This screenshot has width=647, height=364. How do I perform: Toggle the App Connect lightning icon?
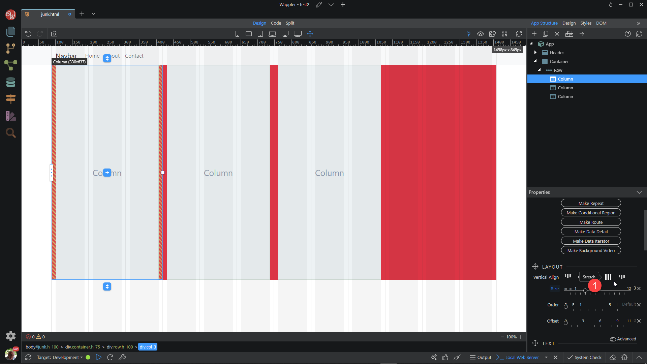point(468,34)
